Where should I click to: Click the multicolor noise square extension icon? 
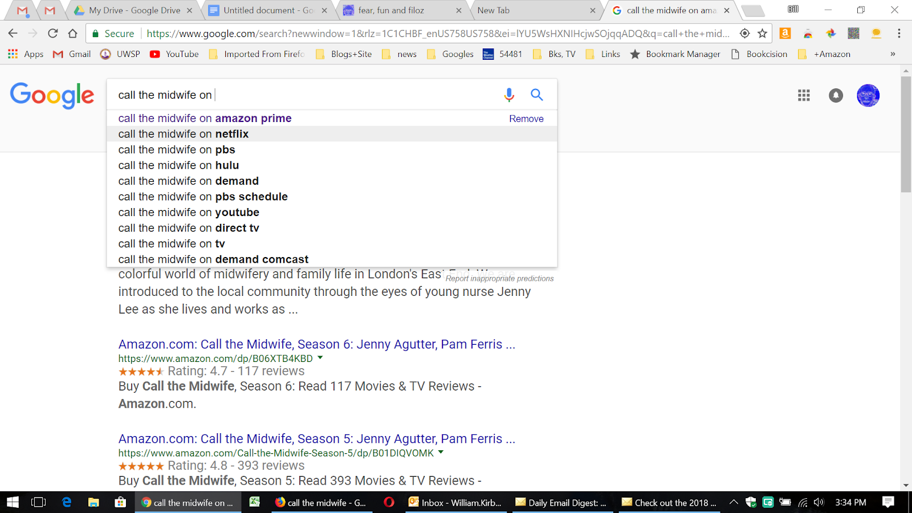[853, 34]
